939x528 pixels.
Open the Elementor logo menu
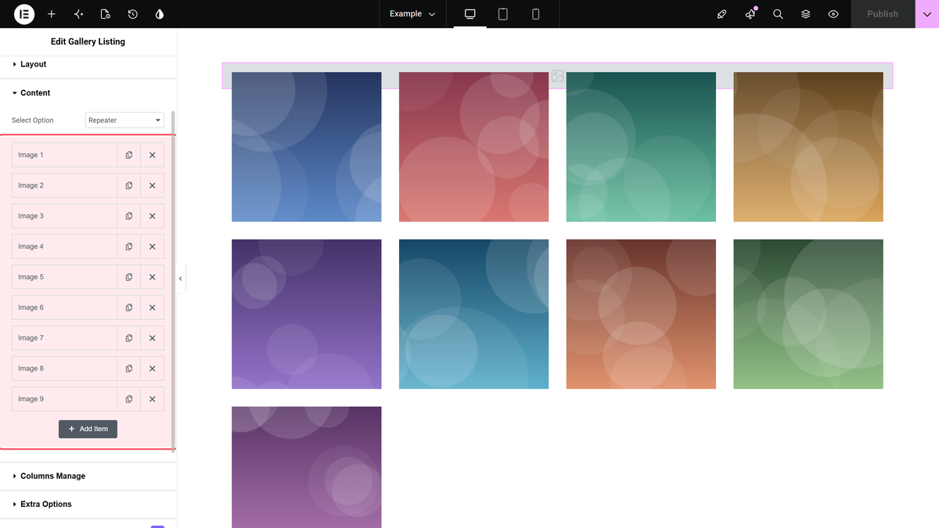click(24, 14)
